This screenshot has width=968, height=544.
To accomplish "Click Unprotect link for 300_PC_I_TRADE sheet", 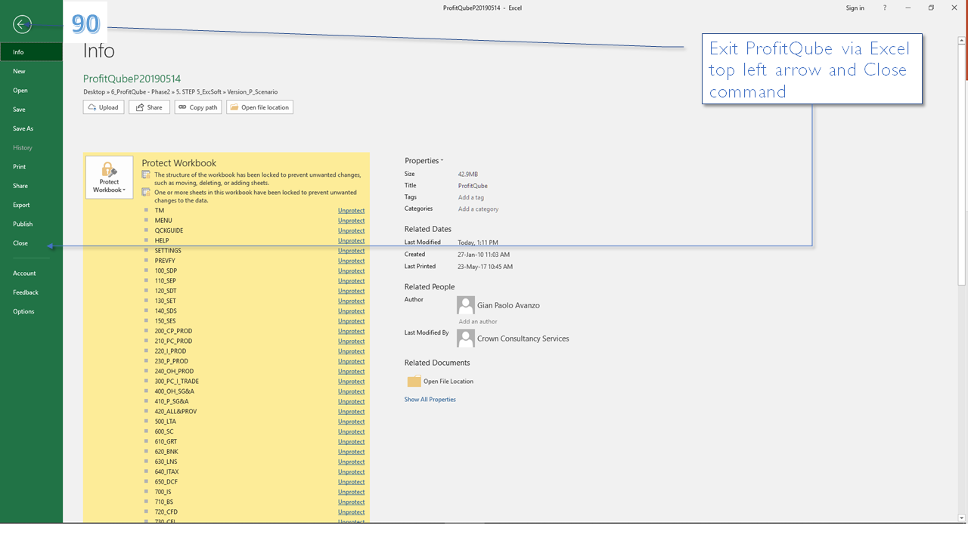I will click(x=351, y=382).
